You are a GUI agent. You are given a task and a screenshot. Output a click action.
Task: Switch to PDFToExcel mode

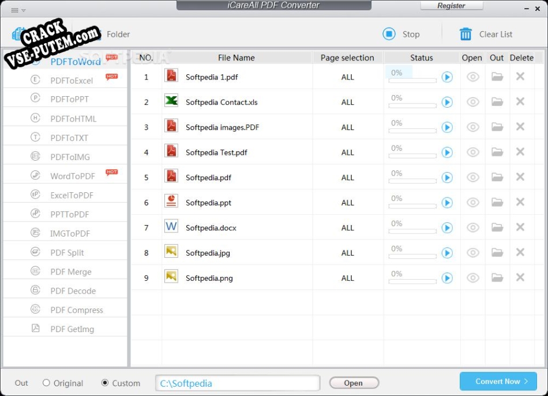(x=65, y=80)
